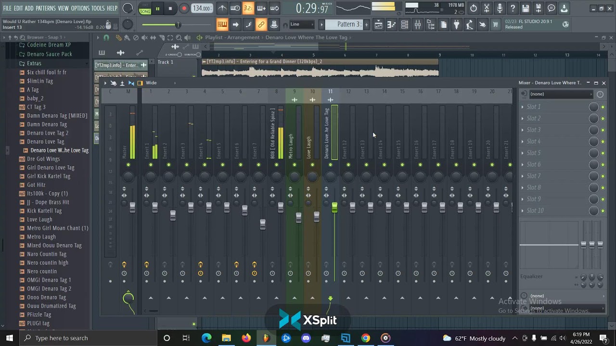Pause playback with the transport pause button
This screenshot has width=616, height=346.
(157, 9)
